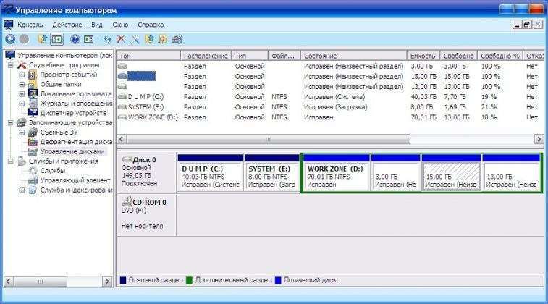Collapse the Запоминающие устройства node
The width and height of the screenshot is (548, 304).
click(x=10, y=122)
